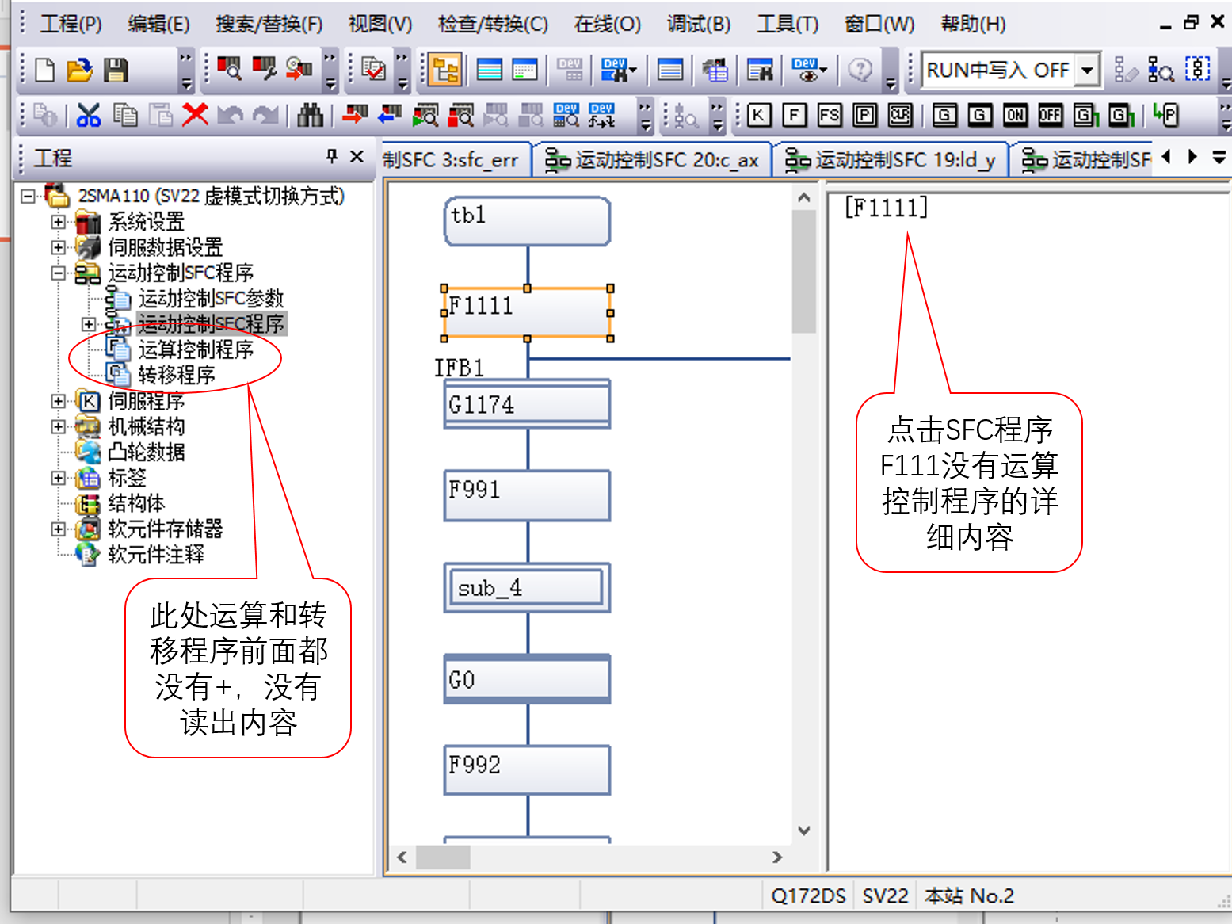Open the RUN中写入 OFF dropdown
The image size is (1232, 924).
tap(1088, 71)
